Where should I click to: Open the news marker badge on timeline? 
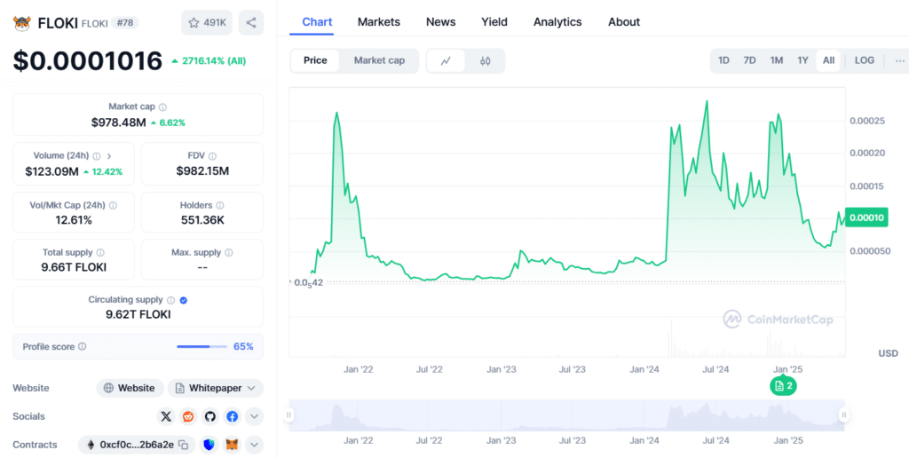[x=783, y=386]
